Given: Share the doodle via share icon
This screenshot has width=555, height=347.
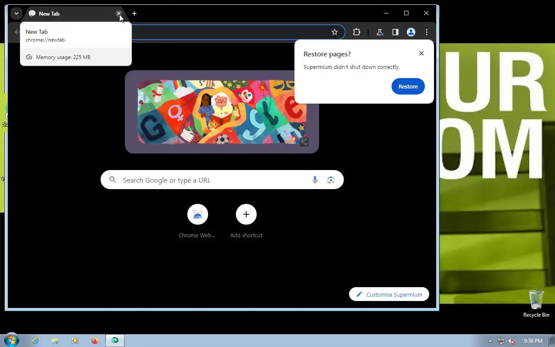Looking at the screenshot, I should tap(304, 142).
